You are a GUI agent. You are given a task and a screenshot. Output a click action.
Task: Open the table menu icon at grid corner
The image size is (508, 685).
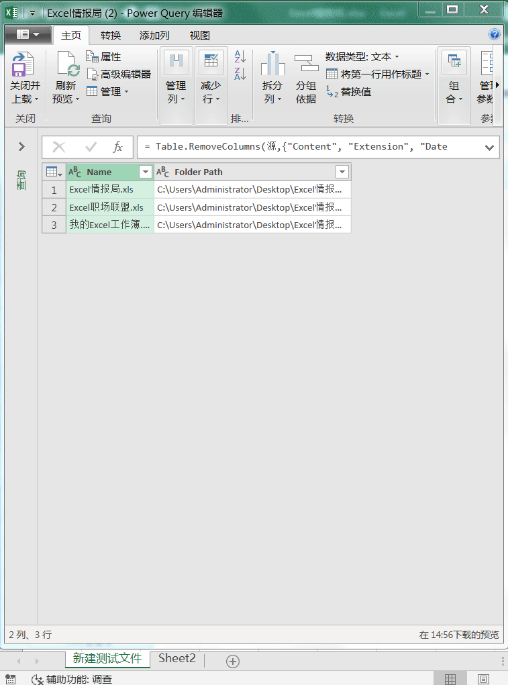click(54, 172)
